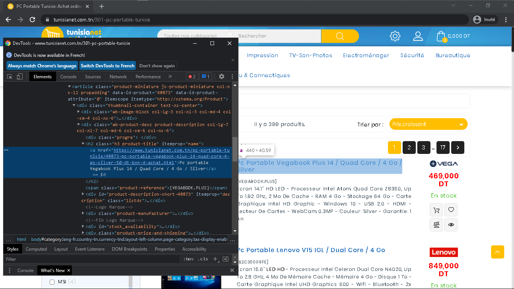Click Switch DevTools to French button
514x289 pixels.
tap(108, 66)
